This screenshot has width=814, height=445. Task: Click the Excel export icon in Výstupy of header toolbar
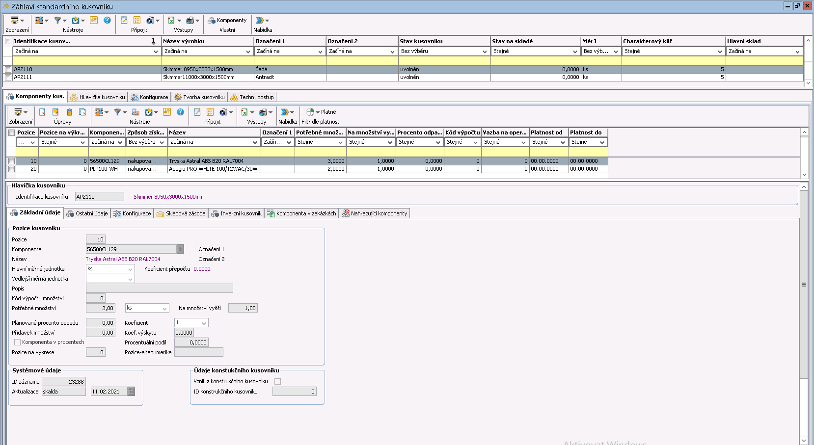[x=171, y=21]
